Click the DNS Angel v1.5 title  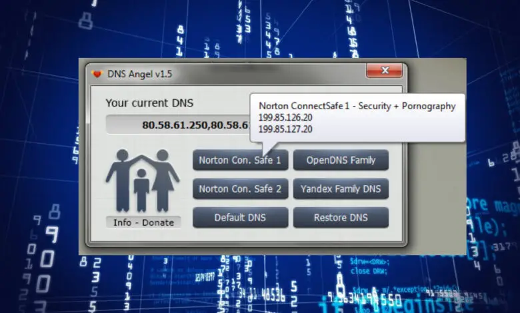tap(139, 74)
